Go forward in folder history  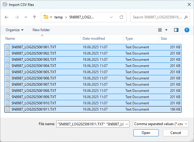pyautogui.click(x=17, y=17)
